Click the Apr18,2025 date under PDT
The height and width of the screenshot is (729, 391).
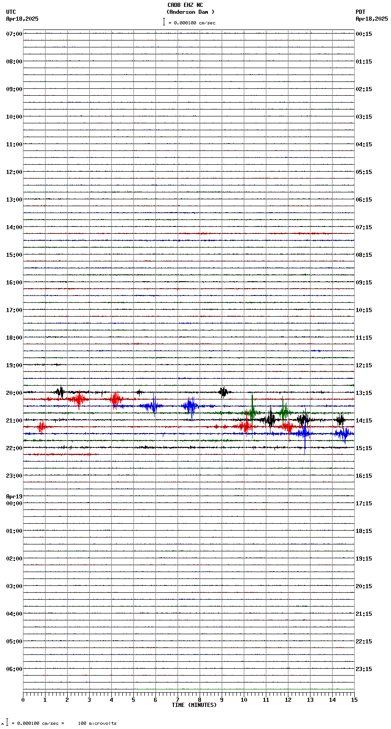coord(372,19)
